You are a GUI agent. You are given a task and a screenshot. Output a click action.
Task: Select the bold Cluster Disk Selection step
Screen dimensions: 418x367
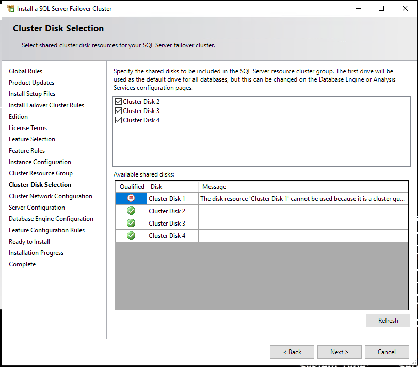tap(40, 185)
